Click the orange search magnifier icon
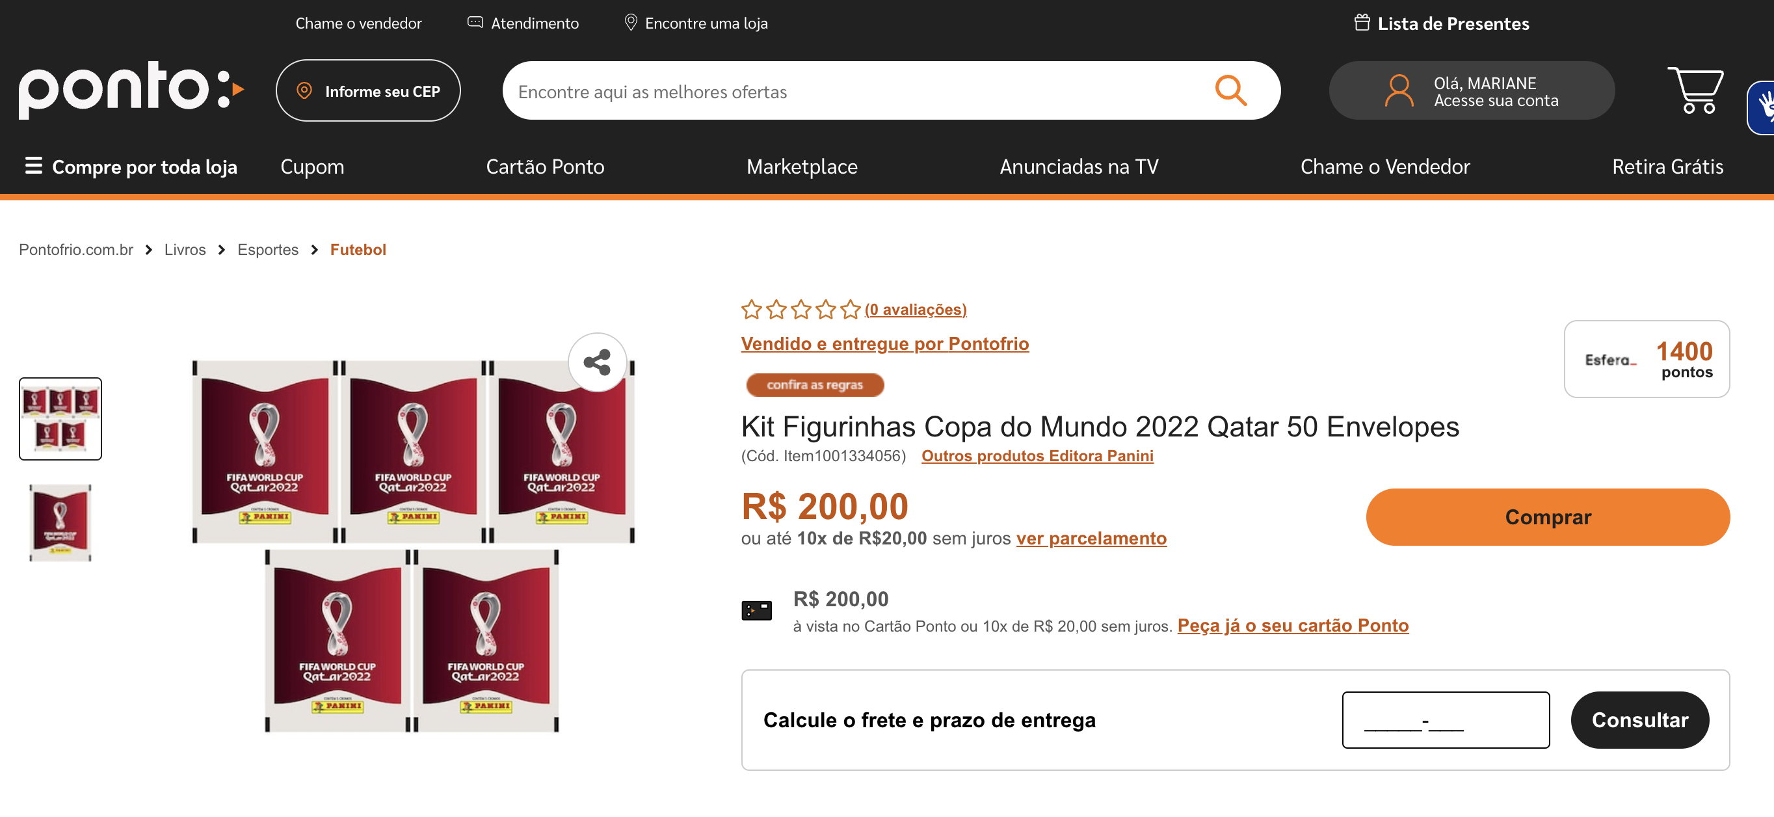The image size is (1774, 817). tap(1230, 91)
